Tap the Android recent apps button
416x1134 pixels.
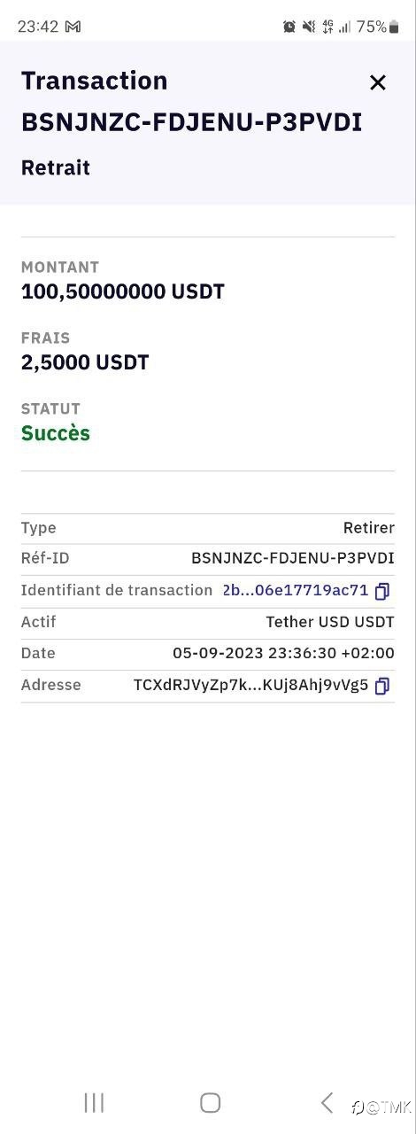tap(94, 1102)
